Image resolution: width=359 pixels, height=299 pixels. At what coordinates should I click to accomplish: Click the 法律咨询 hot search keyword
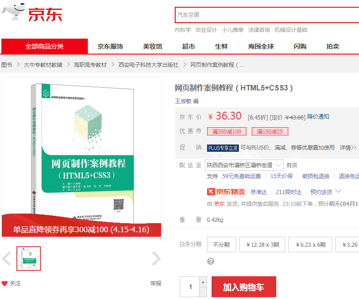click(259, 30)
